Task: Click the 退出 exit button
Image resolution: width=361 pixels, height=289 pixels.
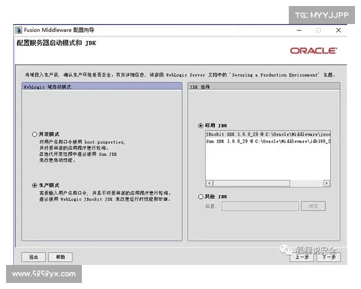Action: pyautogui.click(x=34, y=257)
